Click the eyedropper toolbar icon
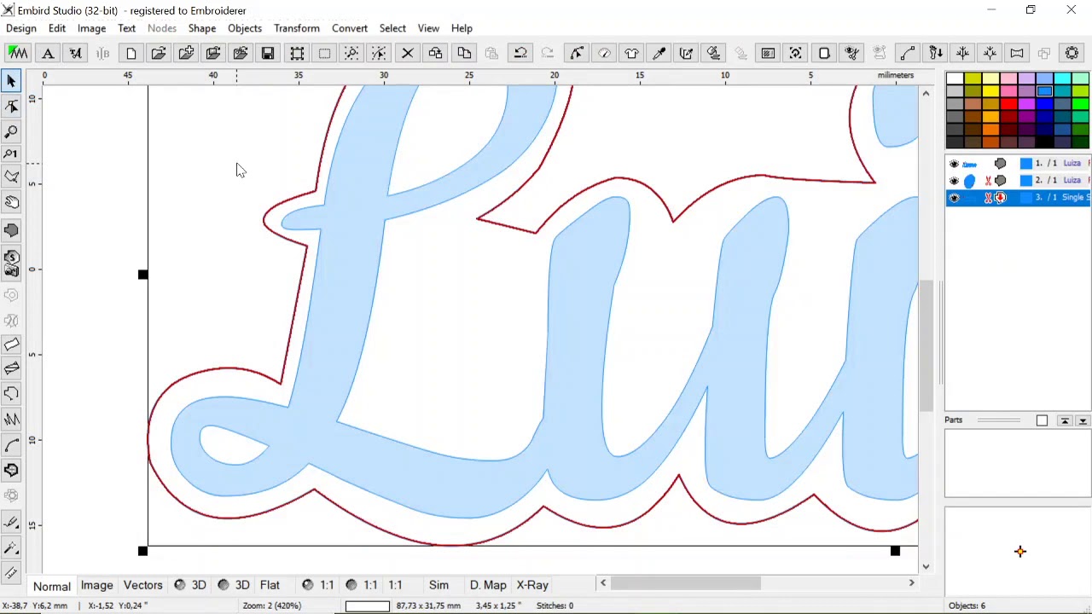The image size is (1092, 614). click(659, 53)
